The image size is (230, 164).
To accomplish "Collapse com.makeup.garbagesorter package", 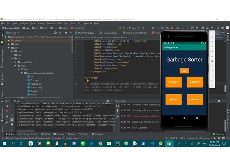I will point(22,73).
